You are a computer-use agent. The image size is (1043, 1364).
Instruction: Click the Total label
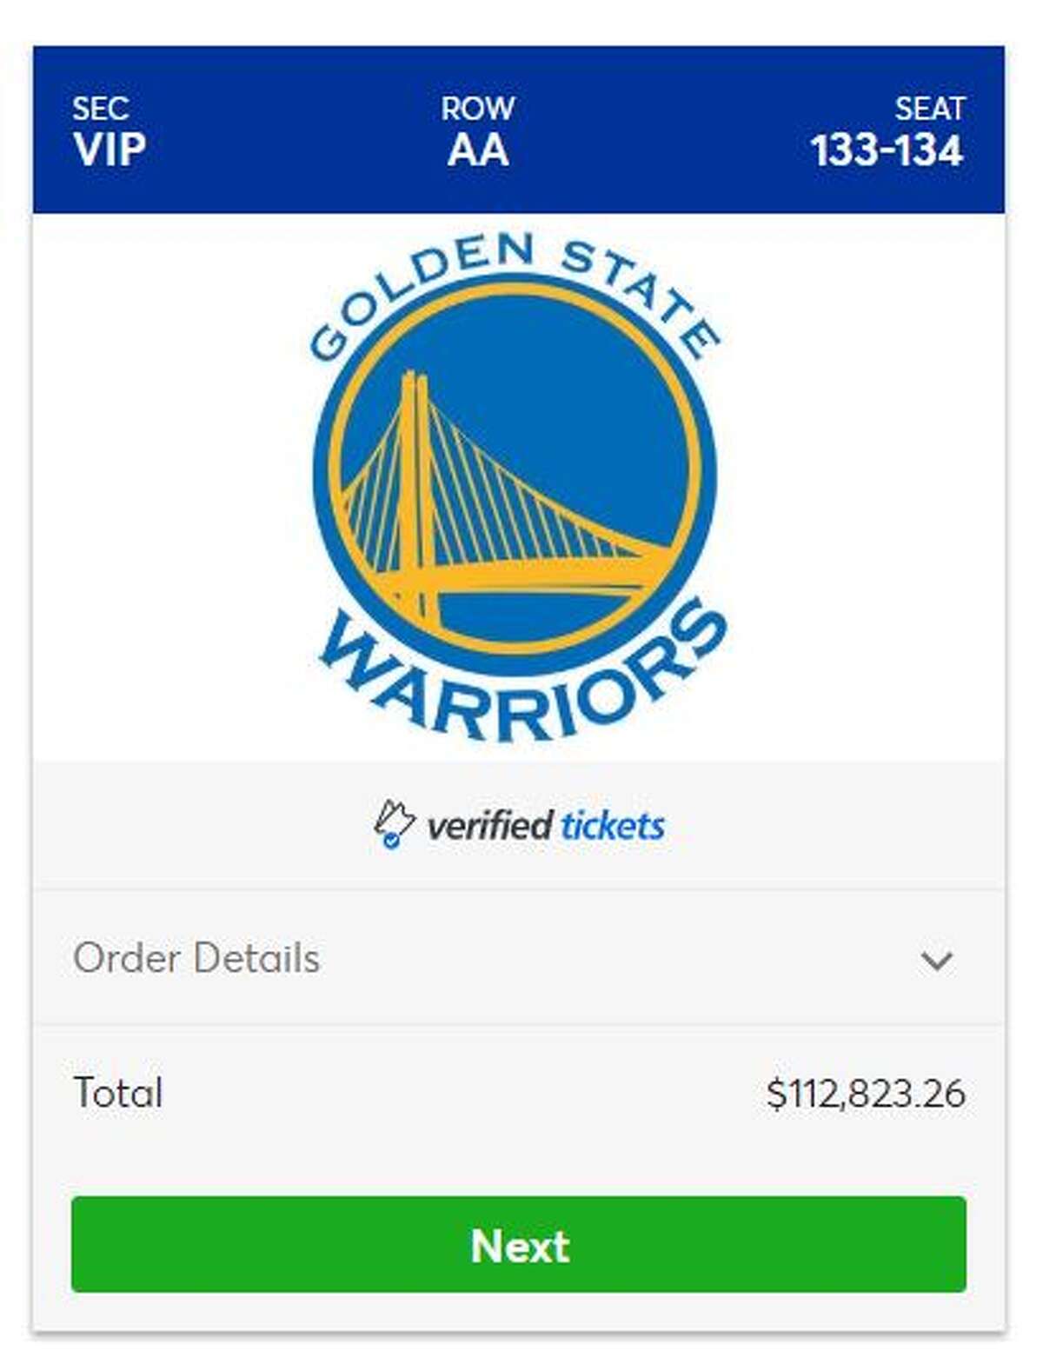point(118,1093)
